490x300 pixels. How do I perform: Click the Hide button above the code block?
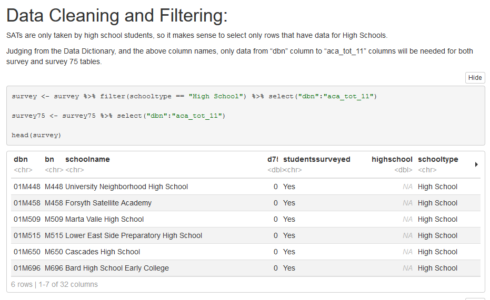475,78
